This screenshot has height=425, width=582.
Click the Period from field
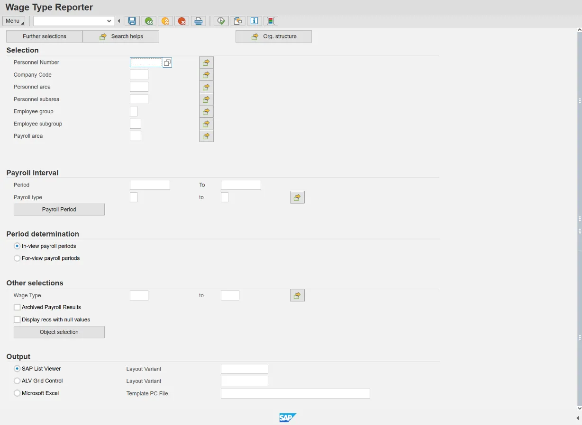[150, 185]
